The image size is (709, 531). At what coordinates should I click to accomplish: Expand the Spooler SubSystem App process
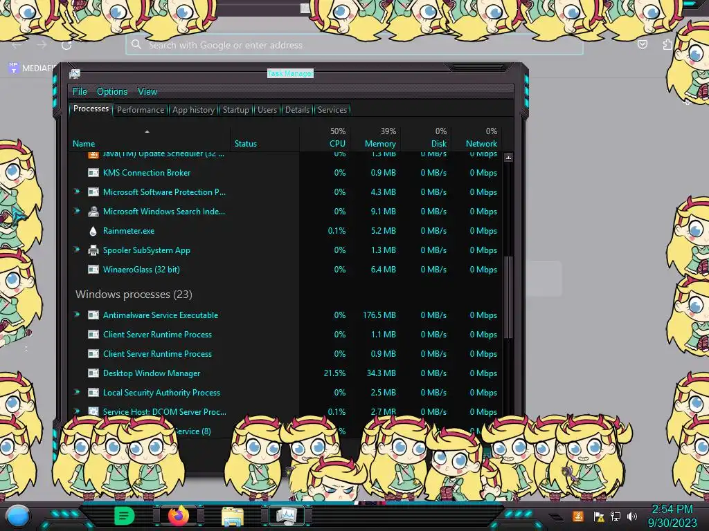[77, 250]
